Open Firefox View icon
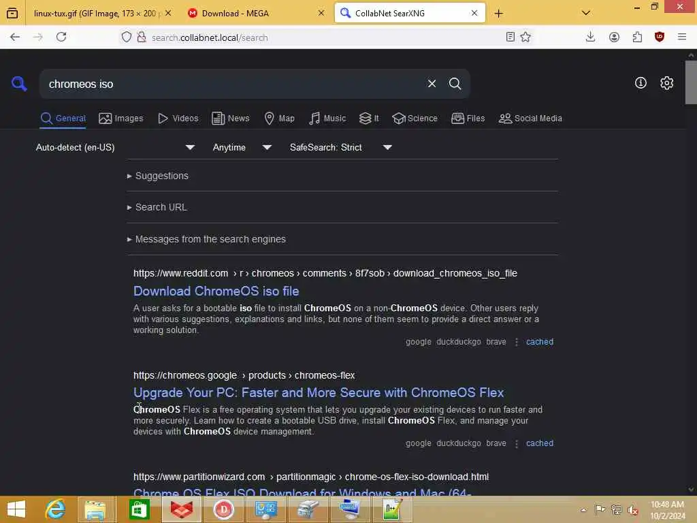The image size is (697, 523). 12,14
